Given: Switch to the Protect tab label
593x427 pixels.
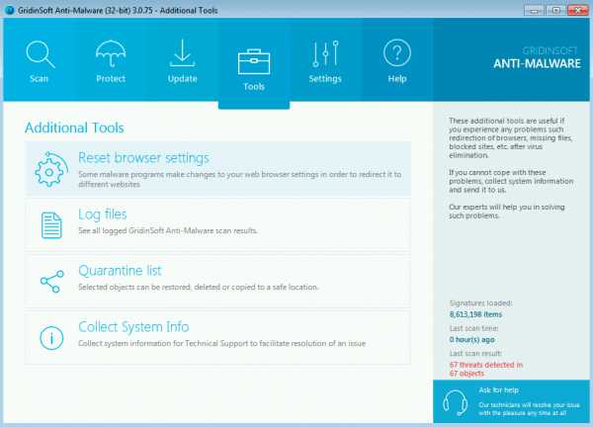Looking at the screenshot, I should coord(111,79).
